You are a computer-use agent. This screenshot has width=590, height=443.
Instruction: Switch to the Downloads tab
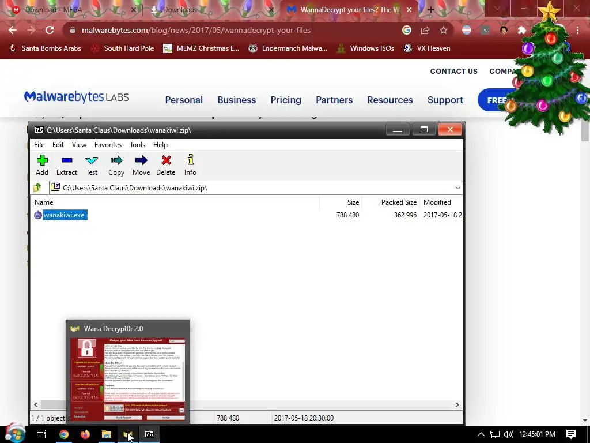[x=211, y=10]
